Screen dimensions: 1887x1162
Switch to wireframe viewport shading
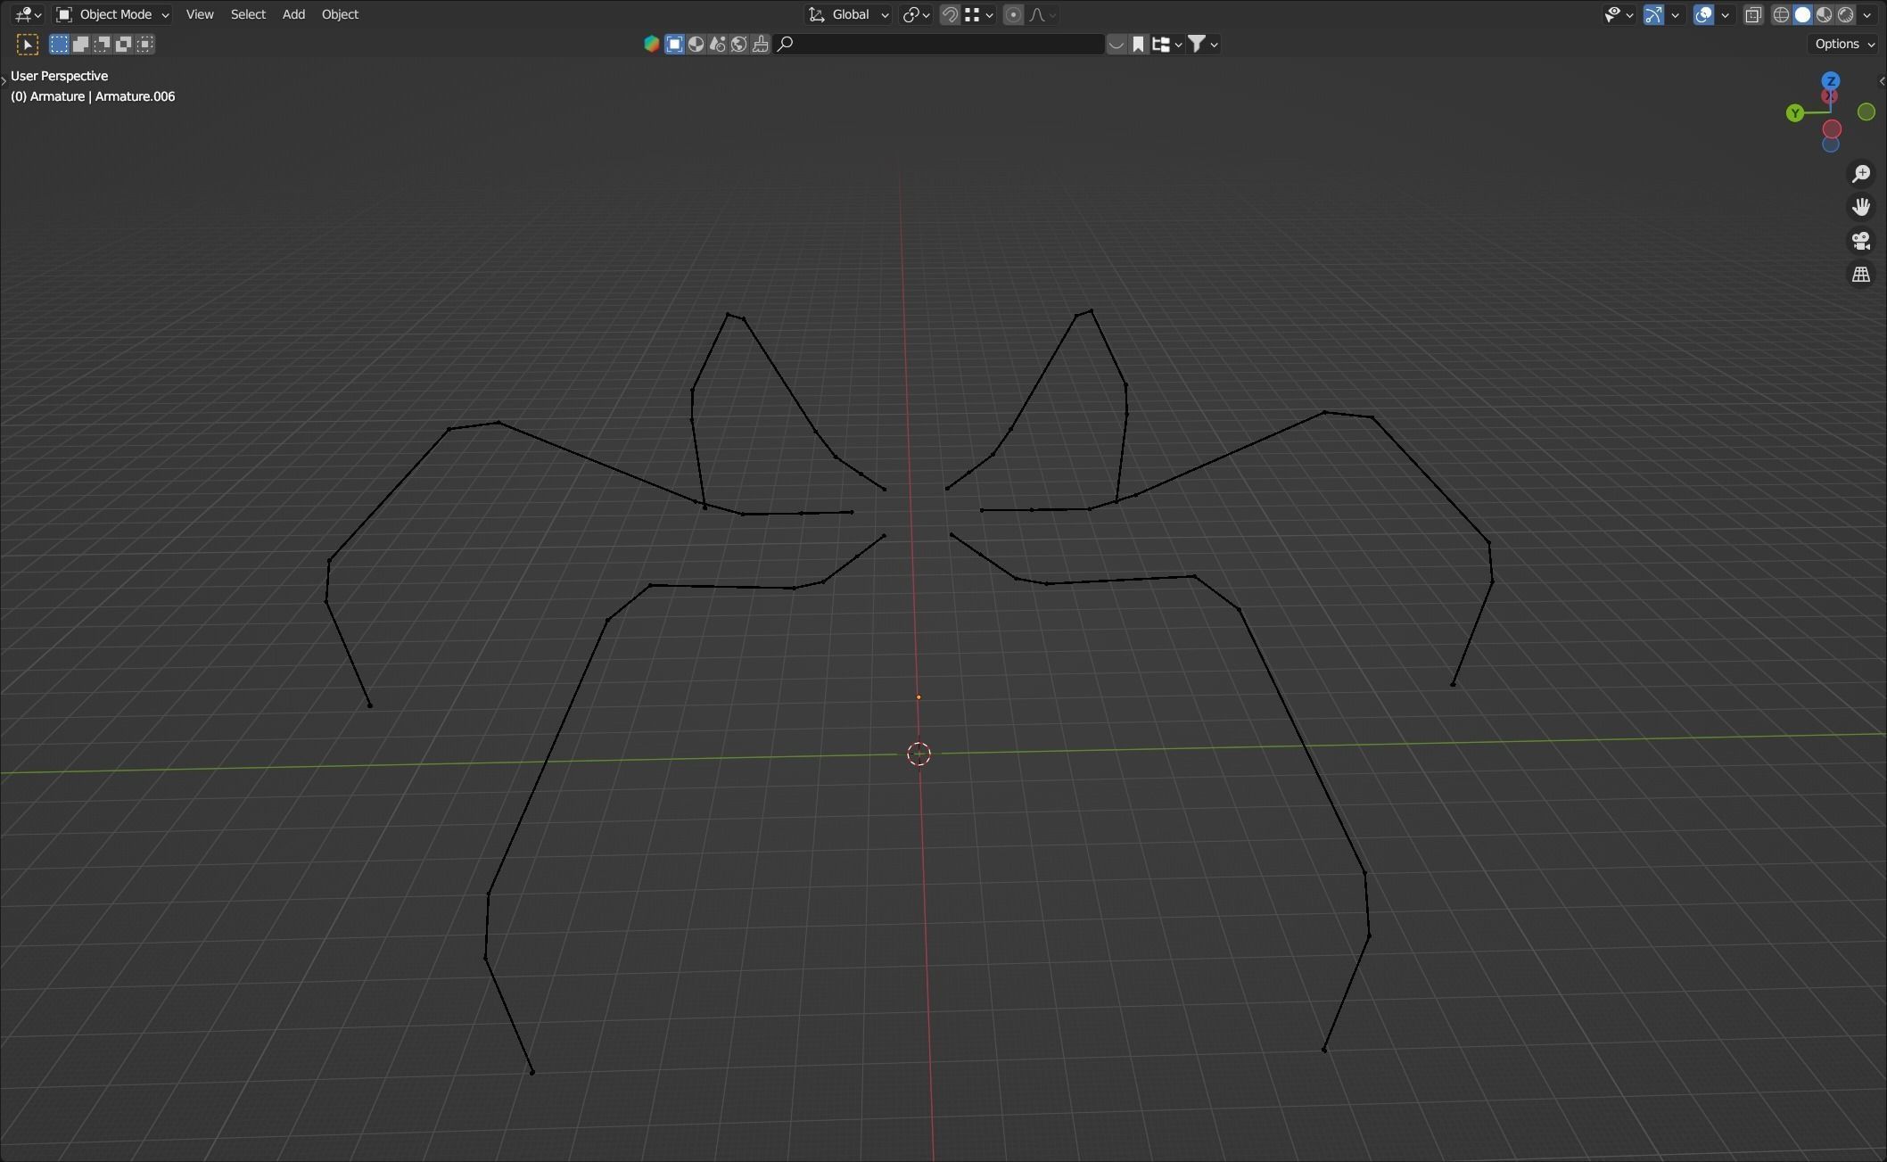[1781, 14]
